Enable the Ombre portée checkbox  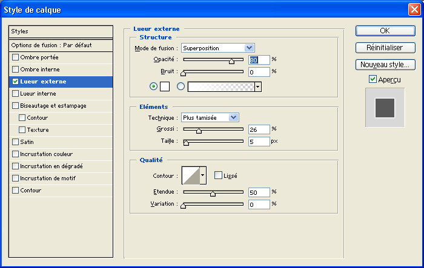(16, 57)
